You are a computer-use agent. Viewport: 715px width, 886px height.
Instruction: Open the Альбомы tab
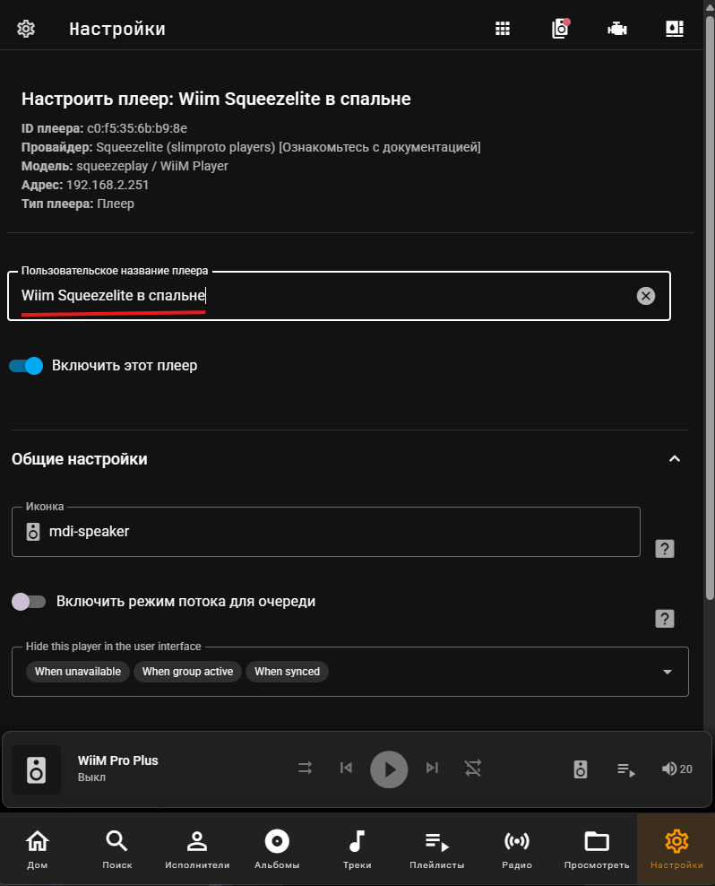[x=277, y=849]
